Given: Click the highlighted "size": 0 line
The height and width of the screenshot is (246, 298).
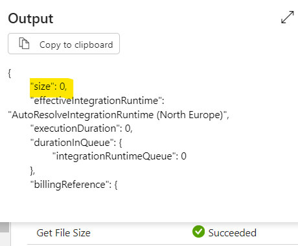Looking at the screenshot, I should click(49, 87).
